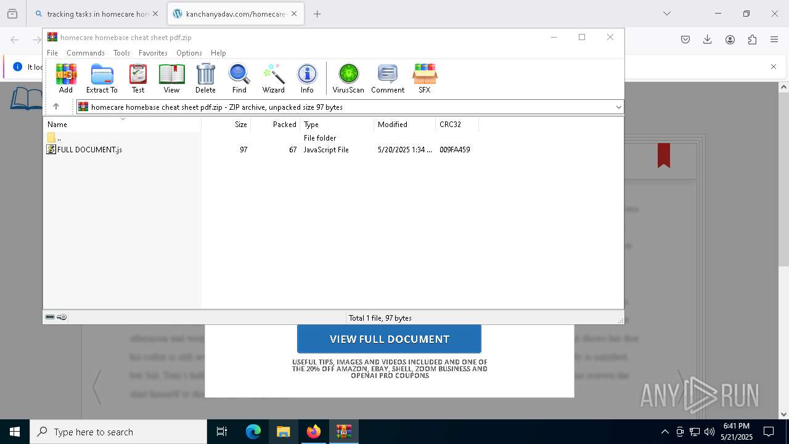Open the Firefox downloads icon
This screenshot has width=789, height=444.
[708, 39]
